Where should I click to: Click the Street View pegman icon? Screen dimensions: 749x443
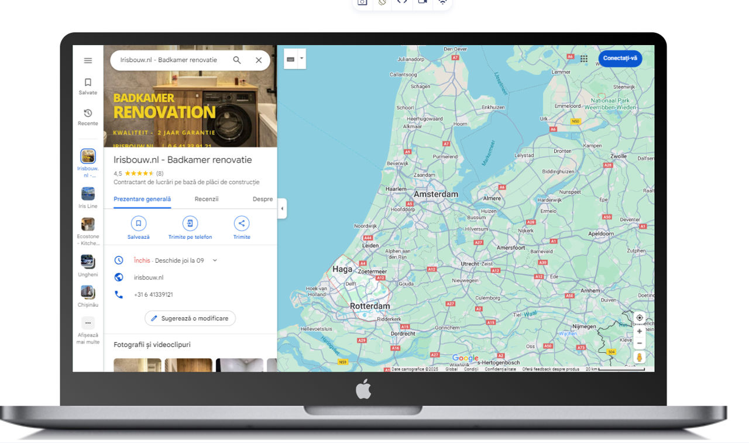640,358
